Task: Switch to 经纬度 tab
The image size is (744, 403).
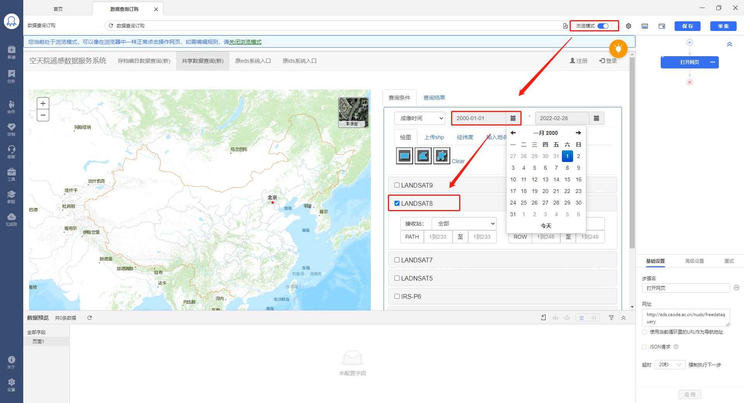Action: coord(465,137)
